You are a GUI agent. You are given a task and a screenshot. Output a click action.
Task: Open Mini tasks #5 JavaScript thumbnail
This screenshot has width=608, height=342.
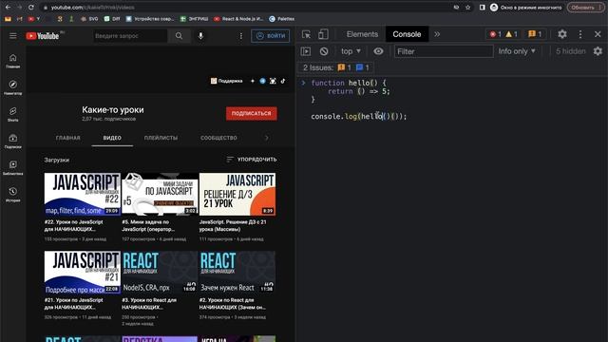click(160, 194)
